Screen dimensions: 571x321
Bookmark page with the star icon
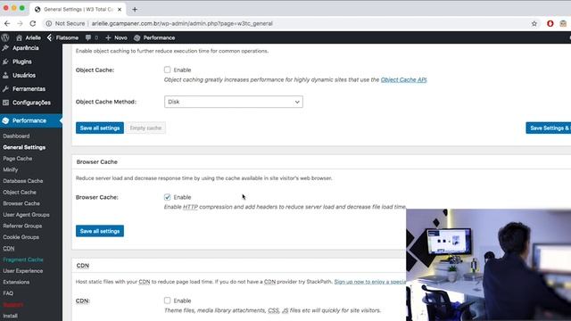pos(534,24)
